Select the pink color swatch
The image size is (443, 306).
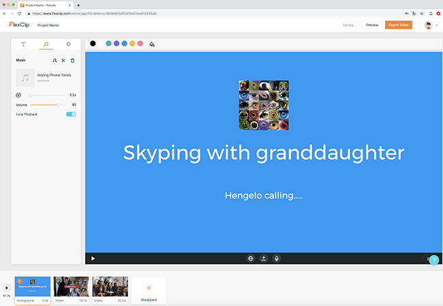click(140, 44)
